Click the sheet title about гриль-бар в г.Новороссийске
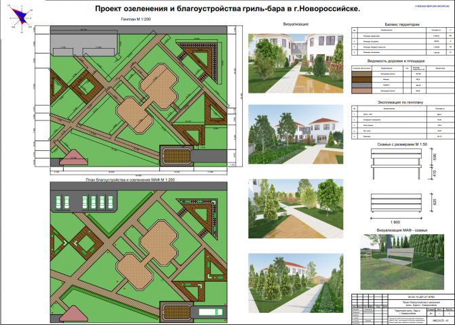This screenshot has width=455, height=325. pos(228,9)
